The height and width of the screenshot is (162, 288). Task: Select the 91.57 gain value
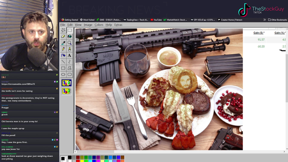coord(261,40)
